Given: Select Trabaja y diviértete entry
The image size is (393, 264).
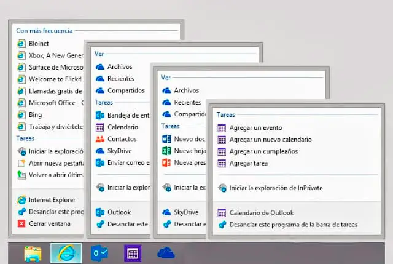Looking at the screenshot, I should point(50,126).
